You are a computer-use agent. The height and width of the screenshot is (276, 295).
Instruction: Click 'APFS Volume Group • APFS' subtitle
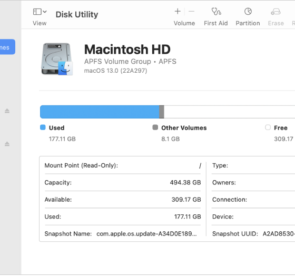point(130,62)
